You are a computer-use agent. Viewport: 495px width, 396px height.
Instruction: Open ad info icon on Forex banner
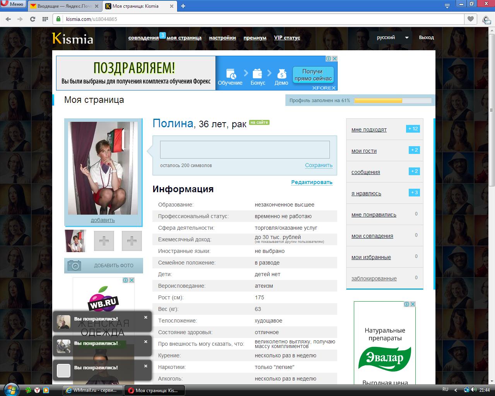(328, 59)
